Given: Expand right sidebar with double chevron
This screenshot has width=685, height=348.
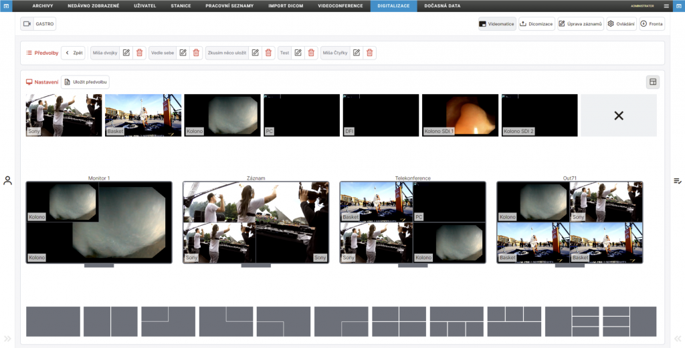Looking at the screenshot, I should (x=677, y=338).
